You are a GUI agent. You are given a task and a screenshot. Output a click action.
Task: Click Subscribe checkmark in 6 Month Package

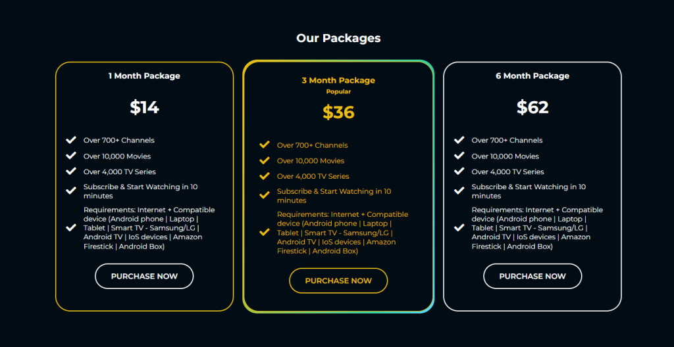pyautogui.click(x=459, y=191)
